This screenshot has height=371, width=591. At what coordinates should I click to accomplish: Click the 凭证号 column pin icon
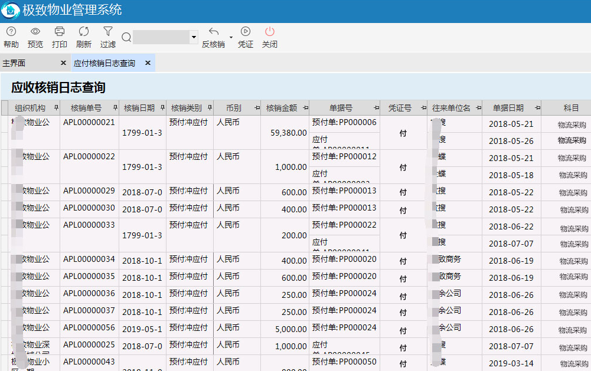(x=423, y=108)
